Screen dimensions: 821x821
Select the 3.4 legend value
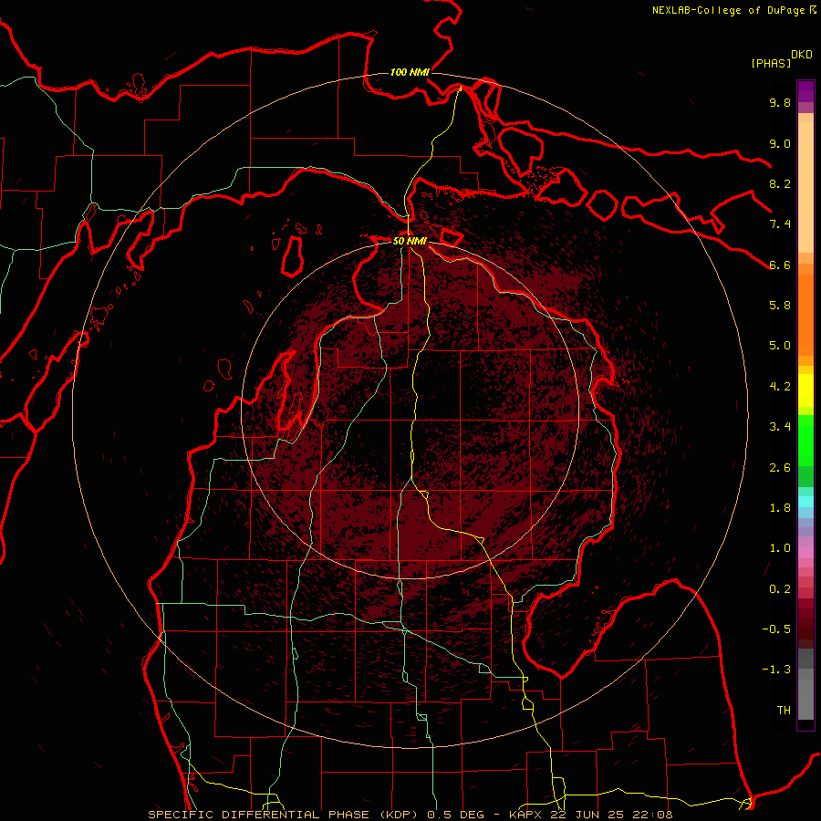780,427
